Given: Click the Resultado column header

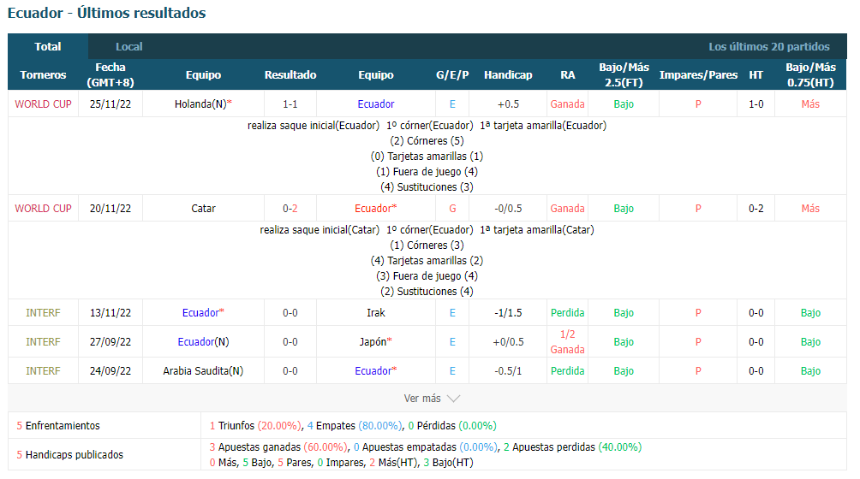Looking at the screenshot, I should tap(290, 75).
